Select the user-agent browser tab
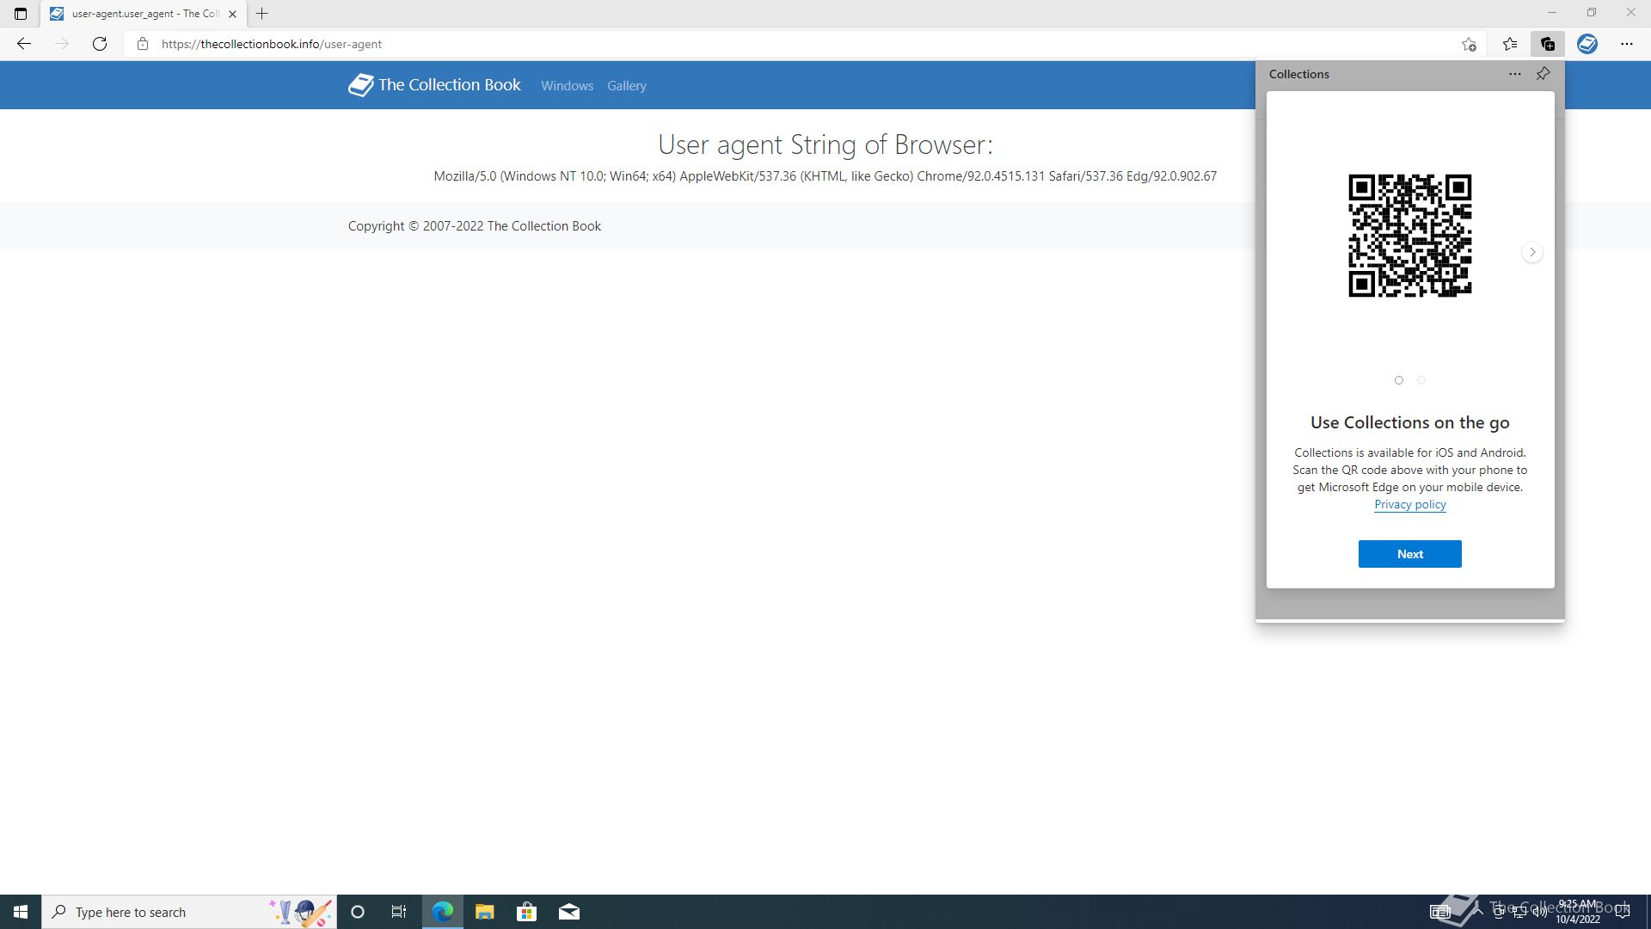The image size is (1651, 929). pyautogui.click(x=144, y=14)
